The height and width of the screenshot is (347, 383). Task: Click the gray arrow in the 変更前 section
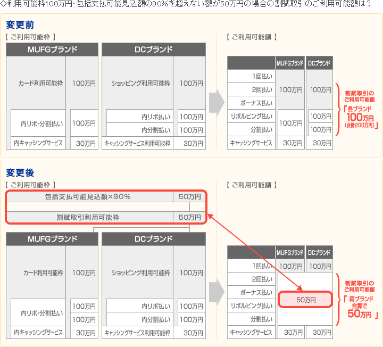point(215,103)
